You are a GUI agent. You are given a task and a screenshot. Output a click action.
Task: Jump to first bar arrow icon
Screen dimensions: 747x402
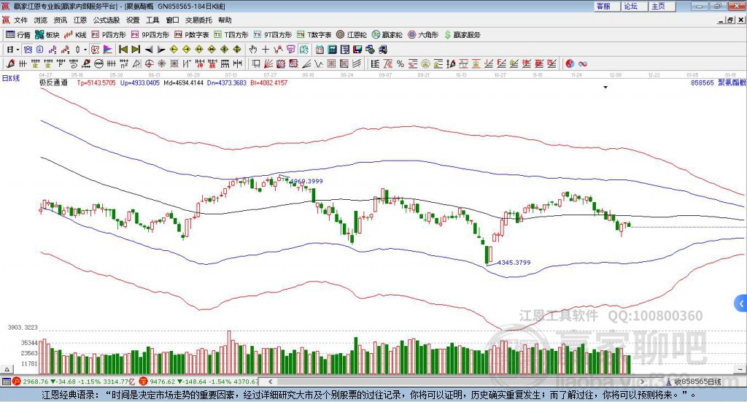123,50
